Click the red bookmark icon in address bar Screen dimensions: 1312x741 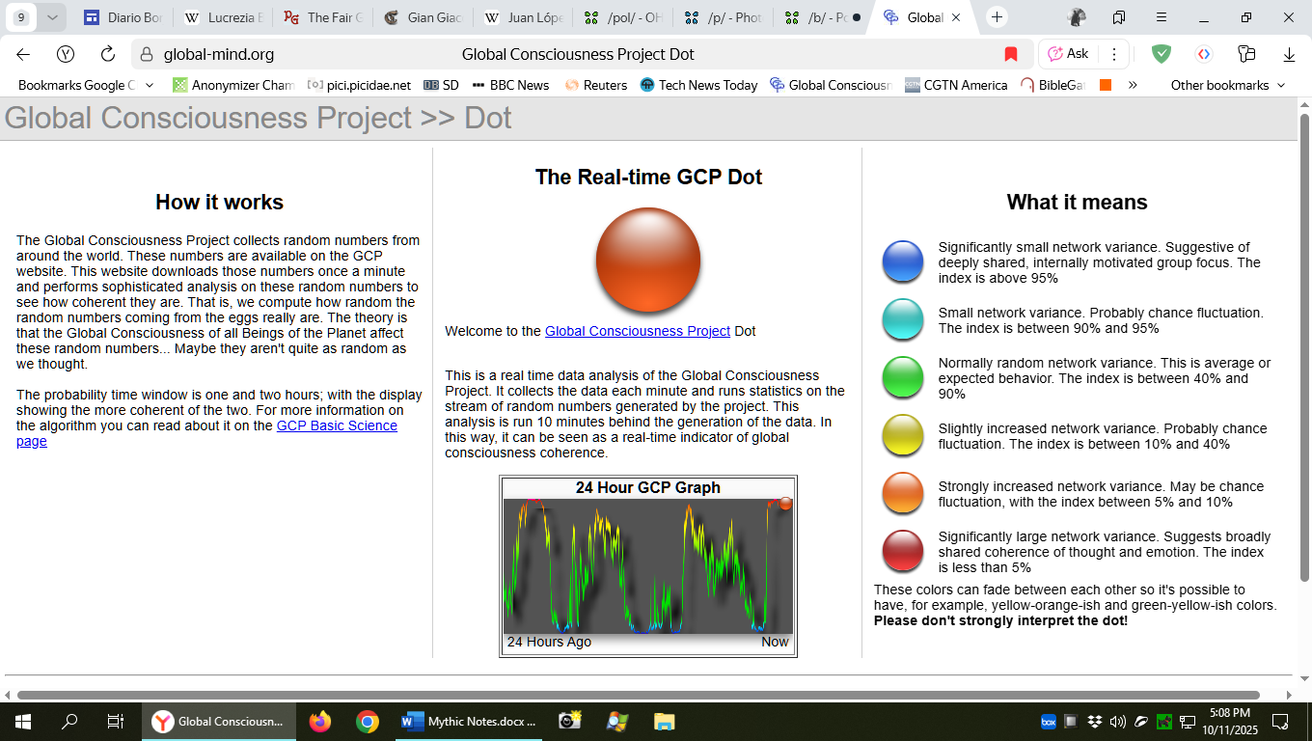1011,54
